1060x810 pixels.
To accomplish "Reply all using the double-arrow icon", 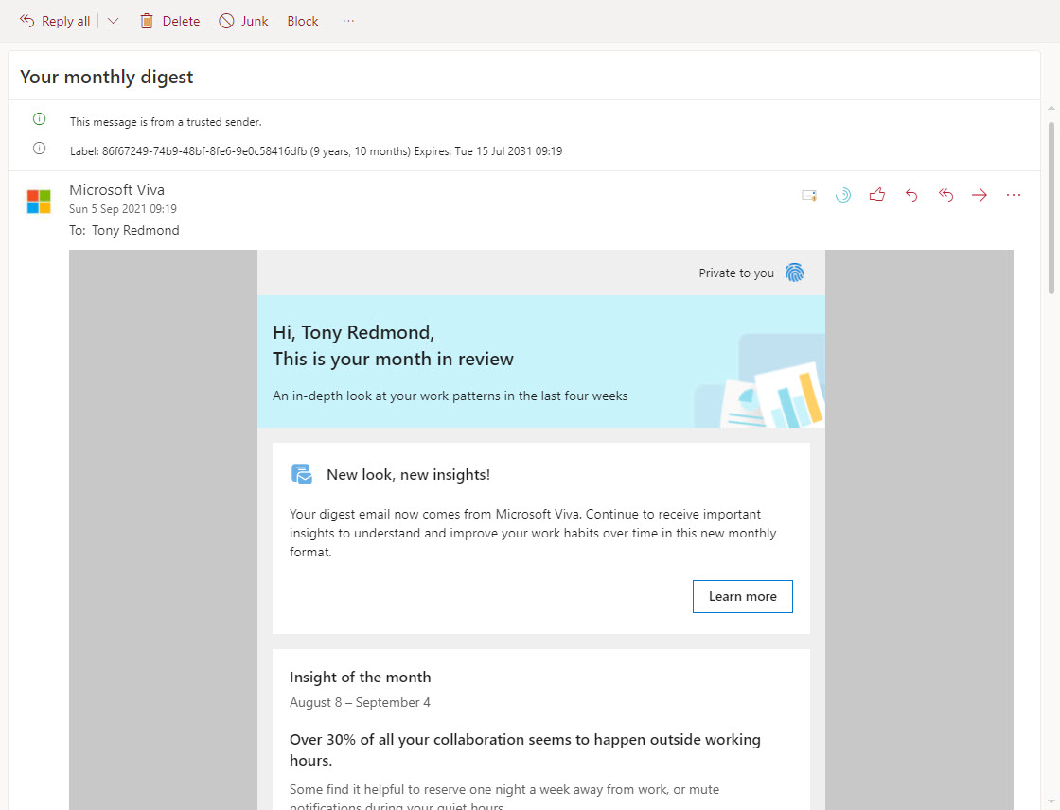I will (x=945, y=195).
